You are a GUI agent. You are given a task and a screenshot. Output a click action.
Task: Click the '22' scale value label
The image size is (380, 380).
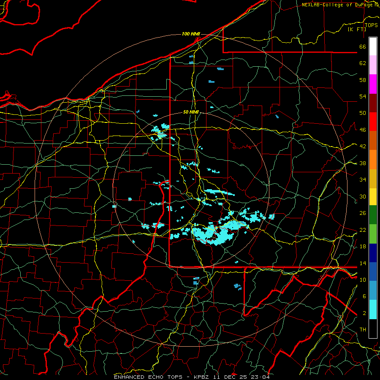(x=363, y=230)
